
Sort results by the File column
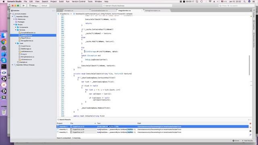pos(83,123)
